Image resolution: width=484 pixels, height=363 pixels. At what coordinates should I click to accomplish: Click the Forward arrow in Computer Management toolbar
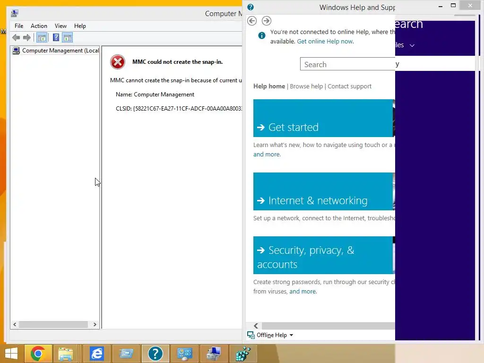(x=27, y=38)
